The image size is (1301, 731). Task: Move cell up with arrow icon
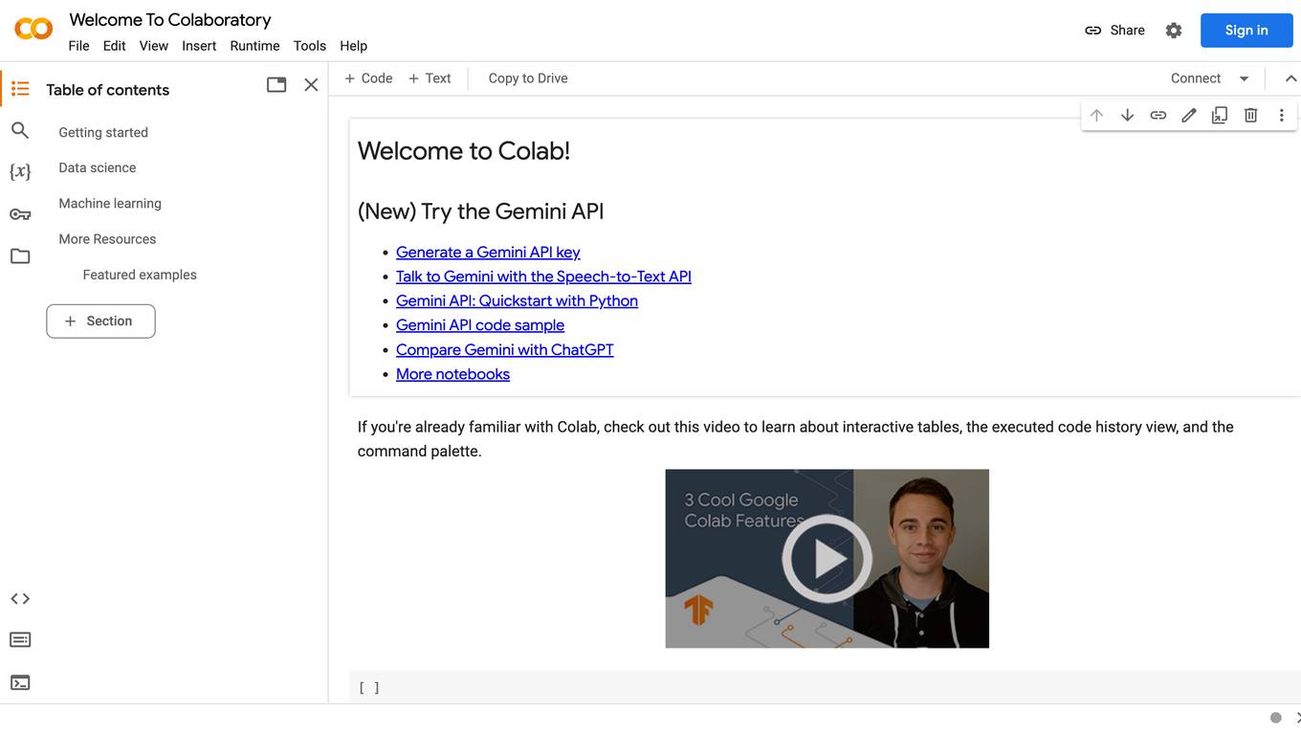pyautogui.click(x=1096, y=115)
